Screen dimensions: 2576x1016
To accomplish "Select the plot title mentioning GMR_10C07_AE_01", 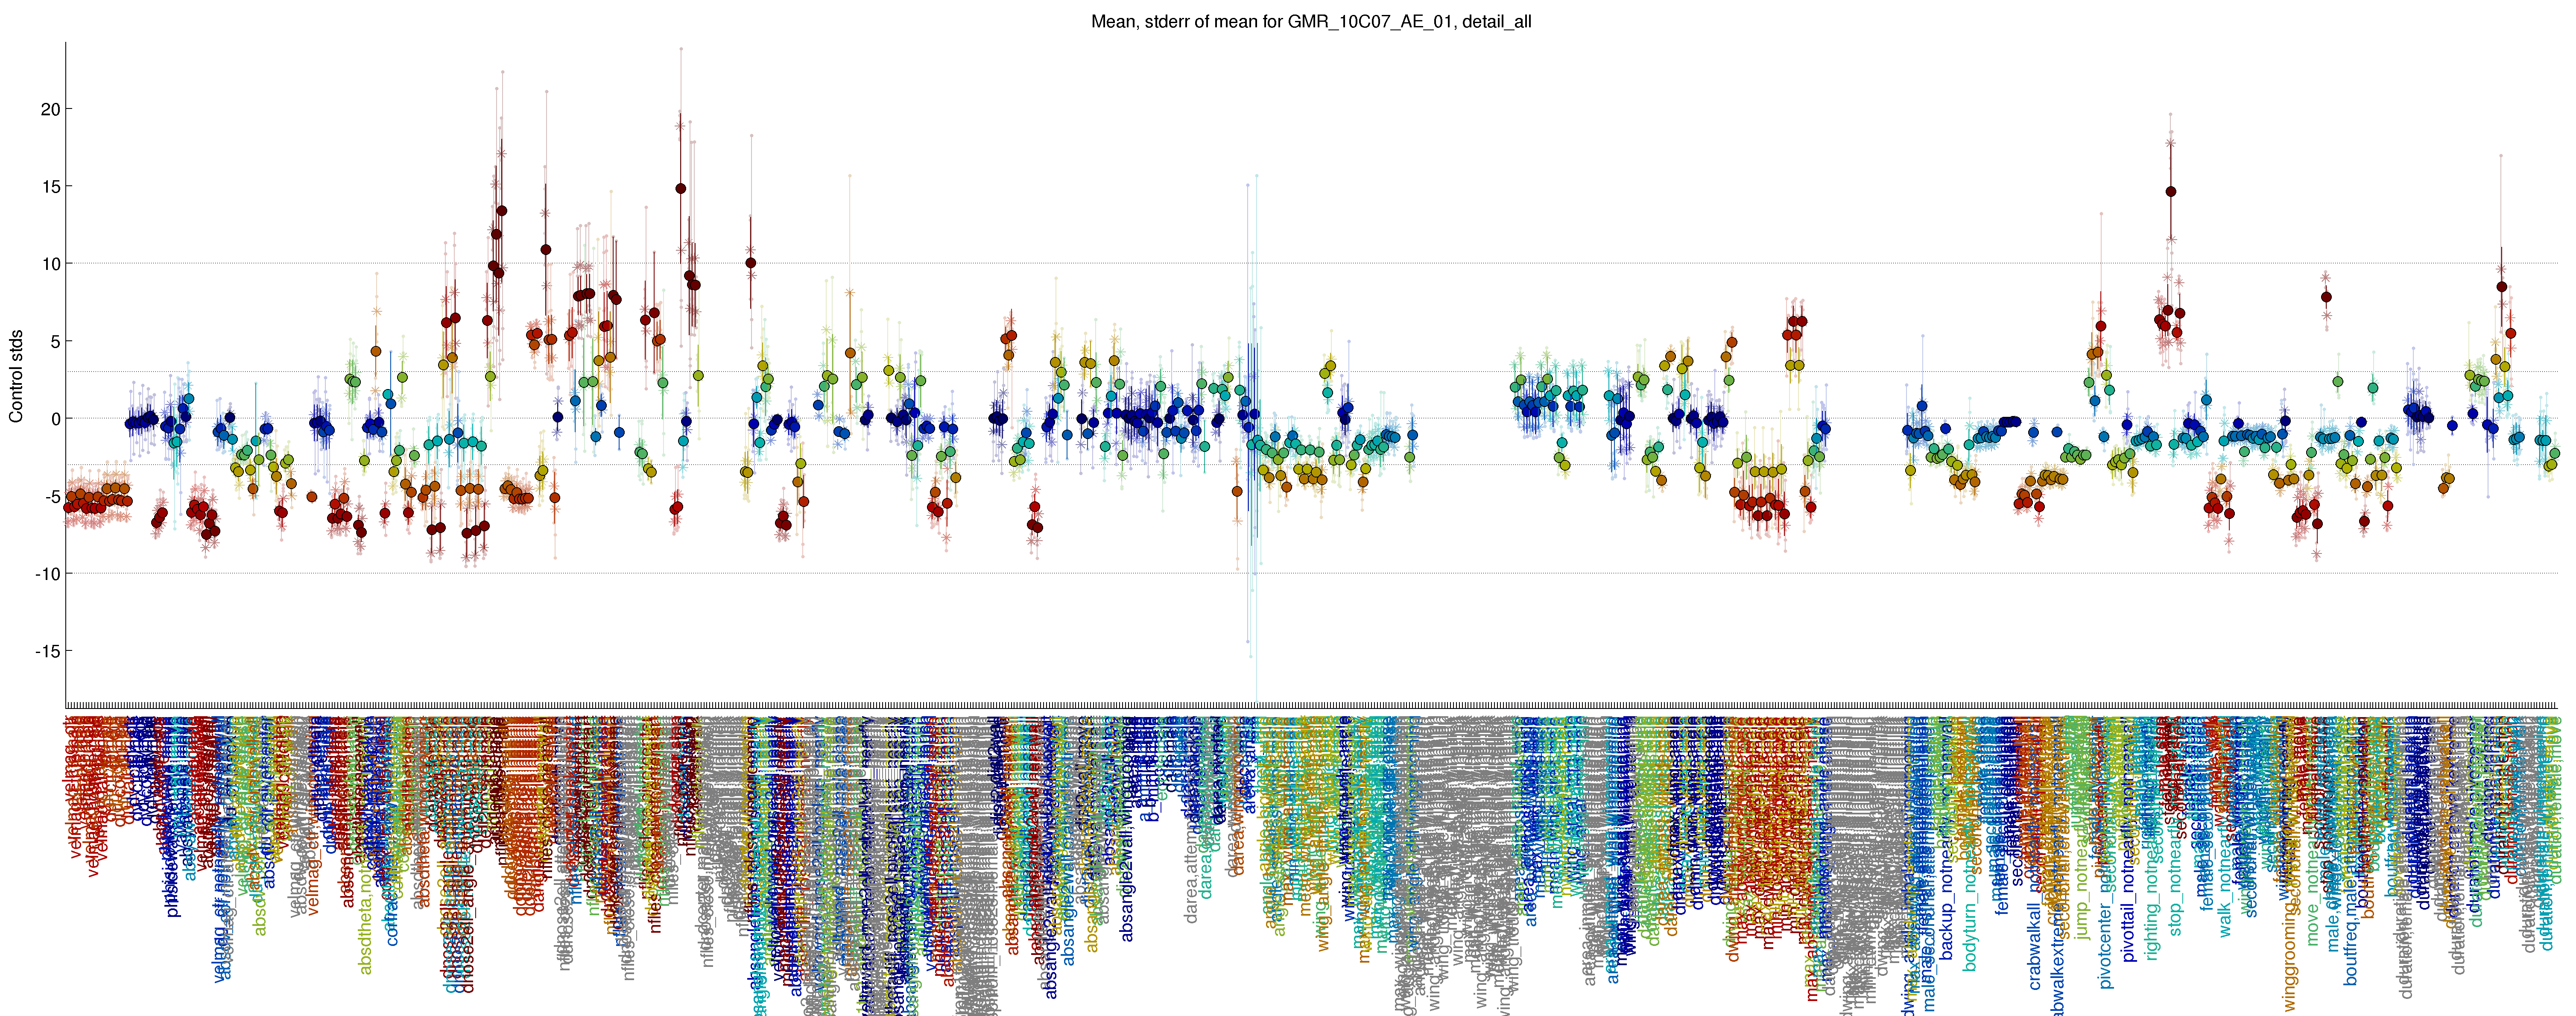I will (x=1311, y=21).
